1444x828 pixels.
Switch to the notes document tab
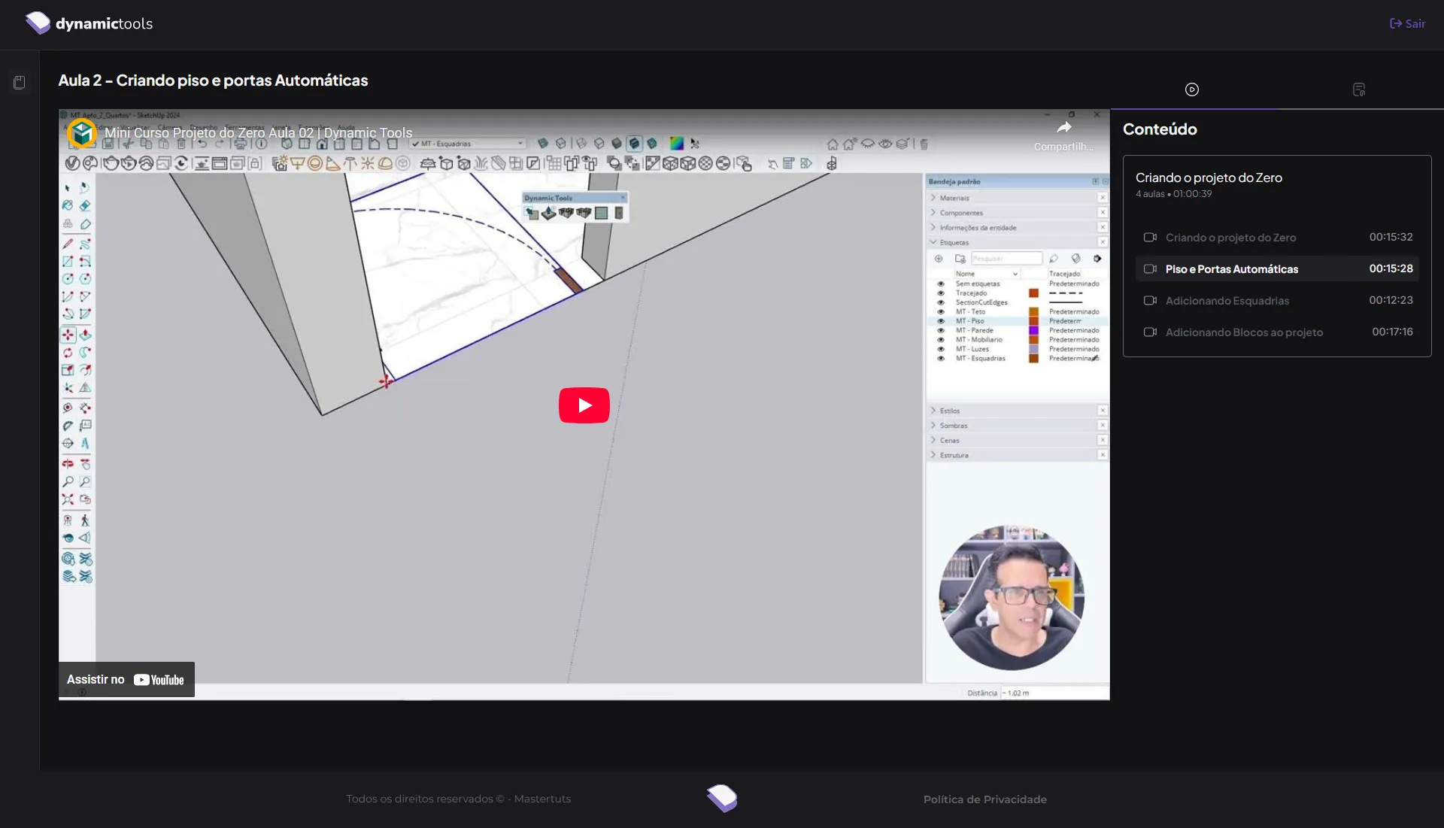point(1359,89)
